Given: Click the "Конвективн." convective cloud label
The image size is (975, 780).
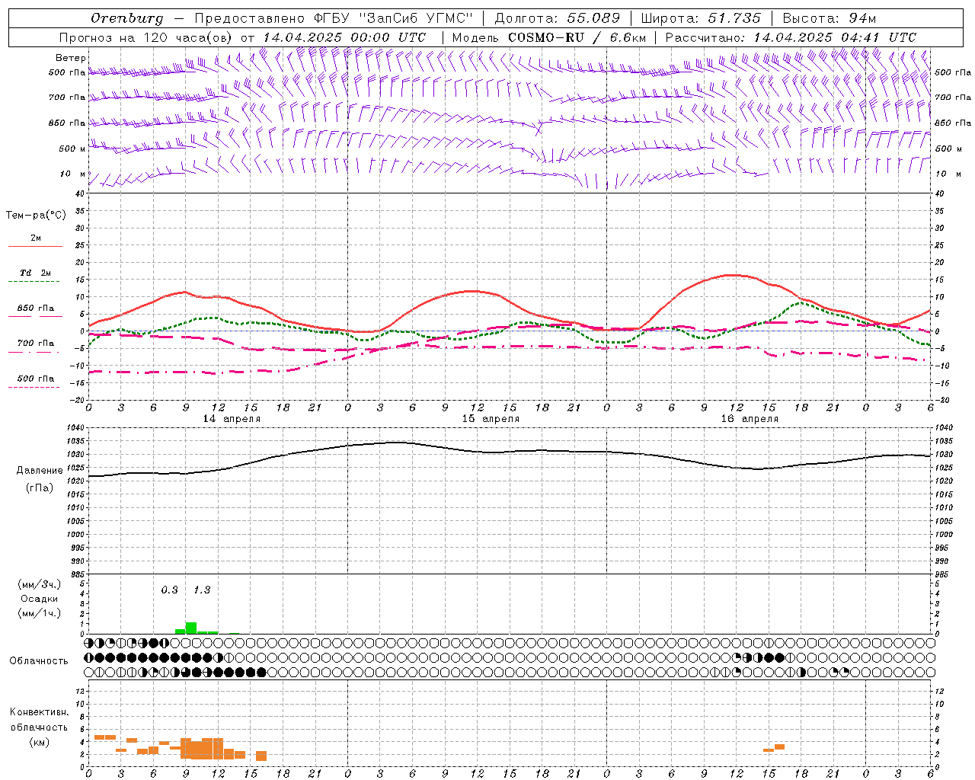Looking at the screenshot, I should (x=39, y=711).
